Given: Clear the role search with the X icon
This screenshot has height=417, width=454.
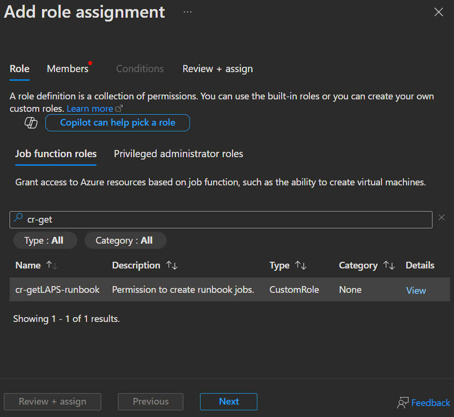Looking at the screenshot, I should [x=442, y=217].
